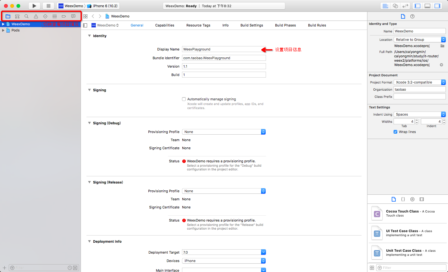The width and height of the screenshot is (448, 272).
Task: Show the File inspector
Action: tap(403, 16)
